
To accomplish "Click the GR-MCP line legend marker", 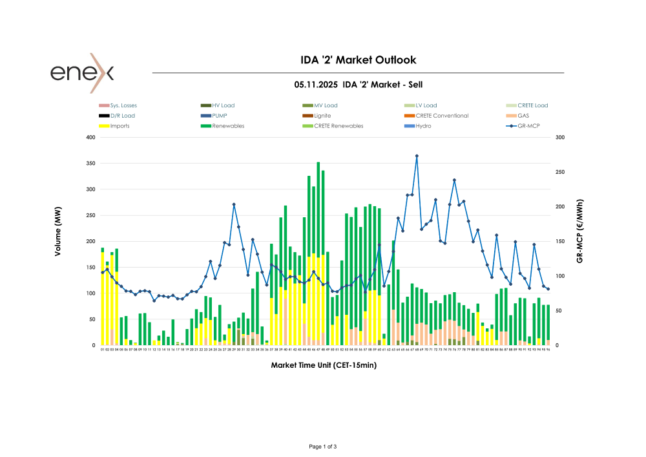I will [x=512, y=126].
